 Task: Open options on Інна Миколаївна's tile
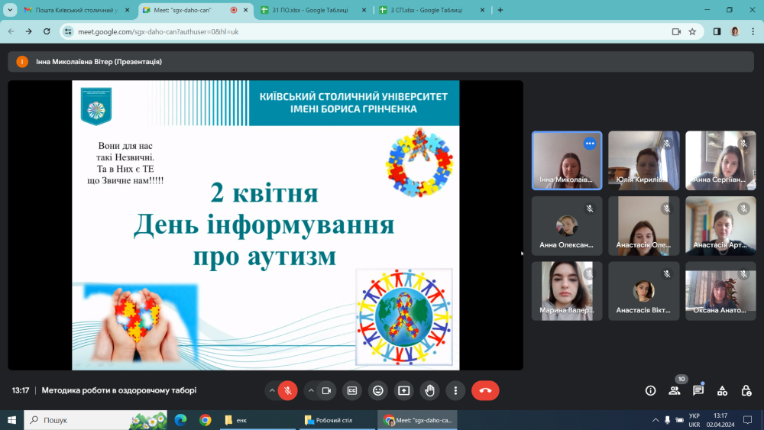coord(590,144)
